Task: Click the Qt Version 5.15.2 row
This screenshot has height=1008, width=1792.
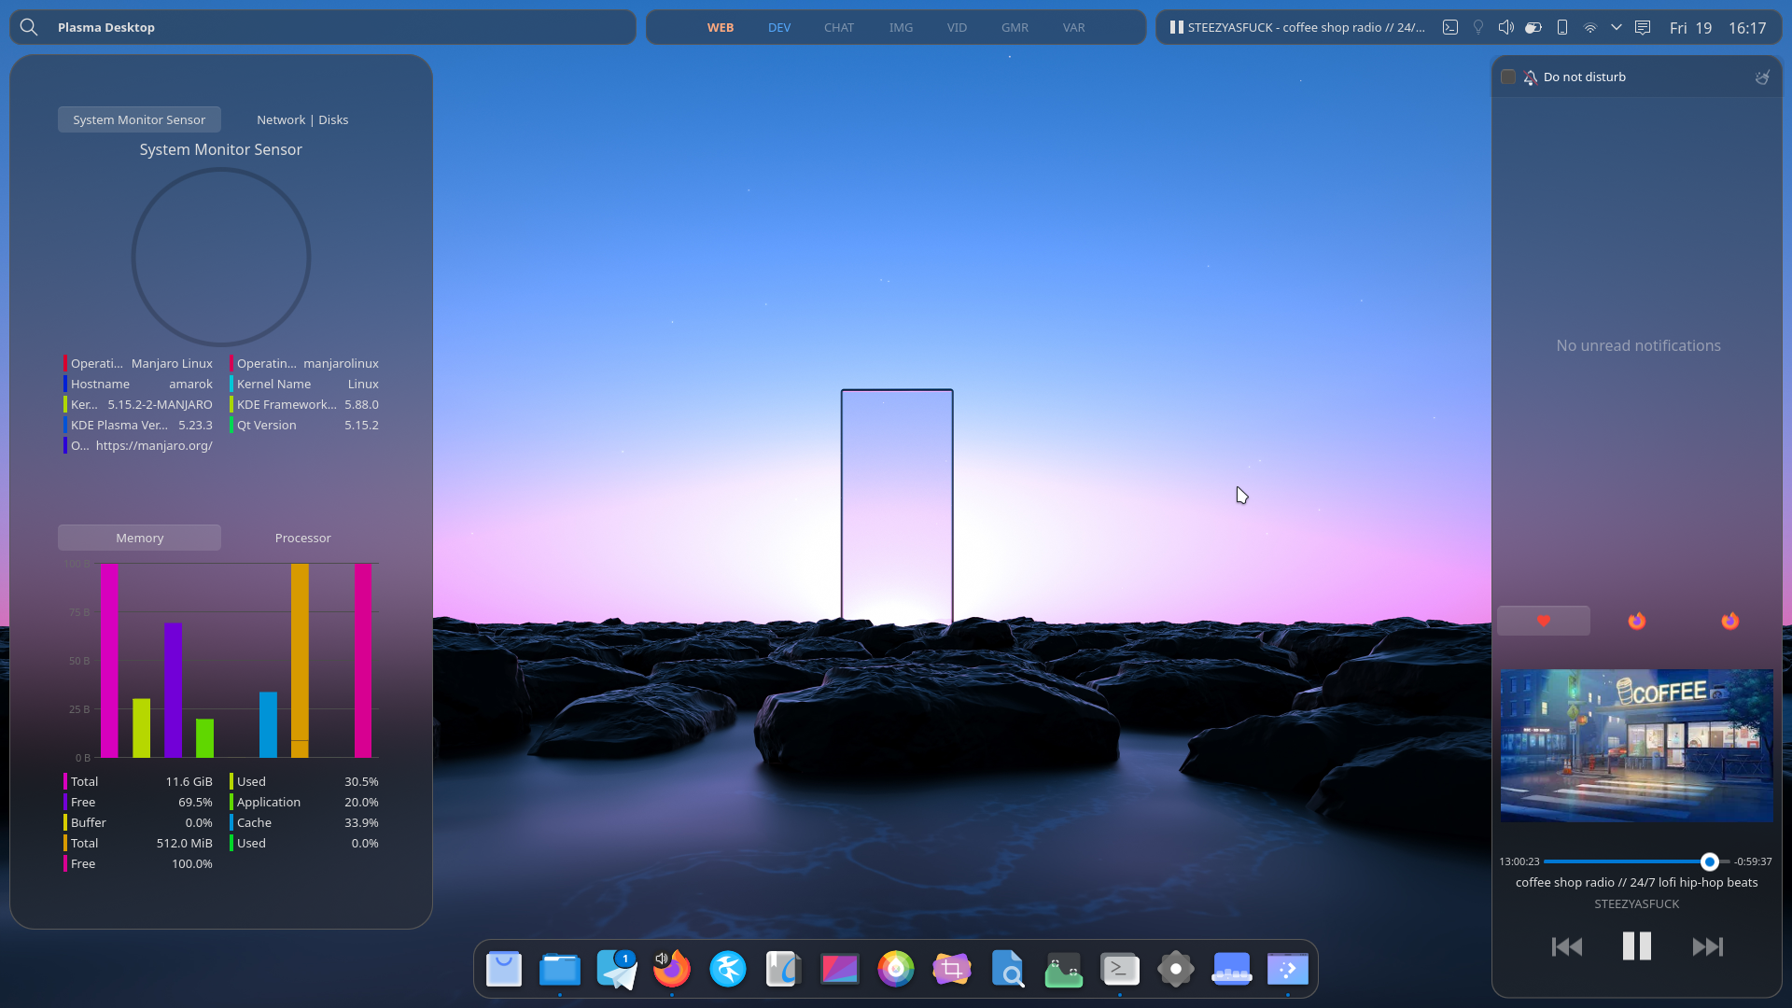Action: (304, 425)
